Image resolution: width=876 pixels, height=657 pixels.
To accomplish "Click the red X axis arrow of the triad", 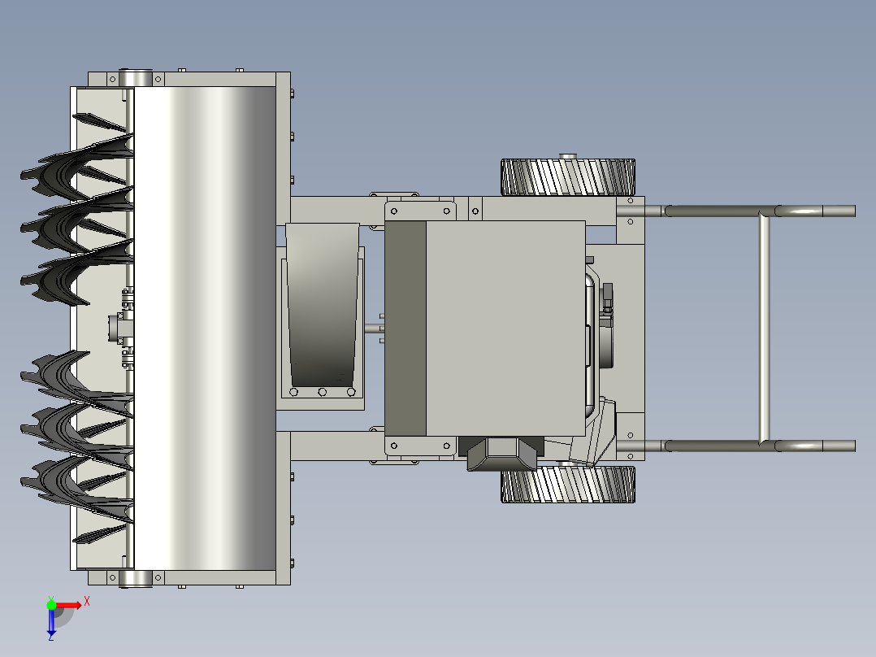I will (x=68, y=606).
